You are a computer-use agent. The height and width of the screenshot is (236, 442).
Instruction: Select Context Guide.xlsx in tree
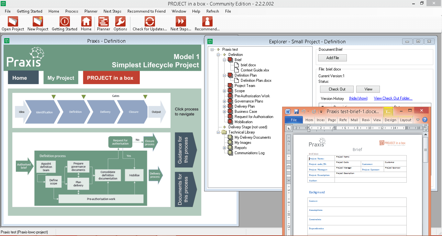(255, 70)
